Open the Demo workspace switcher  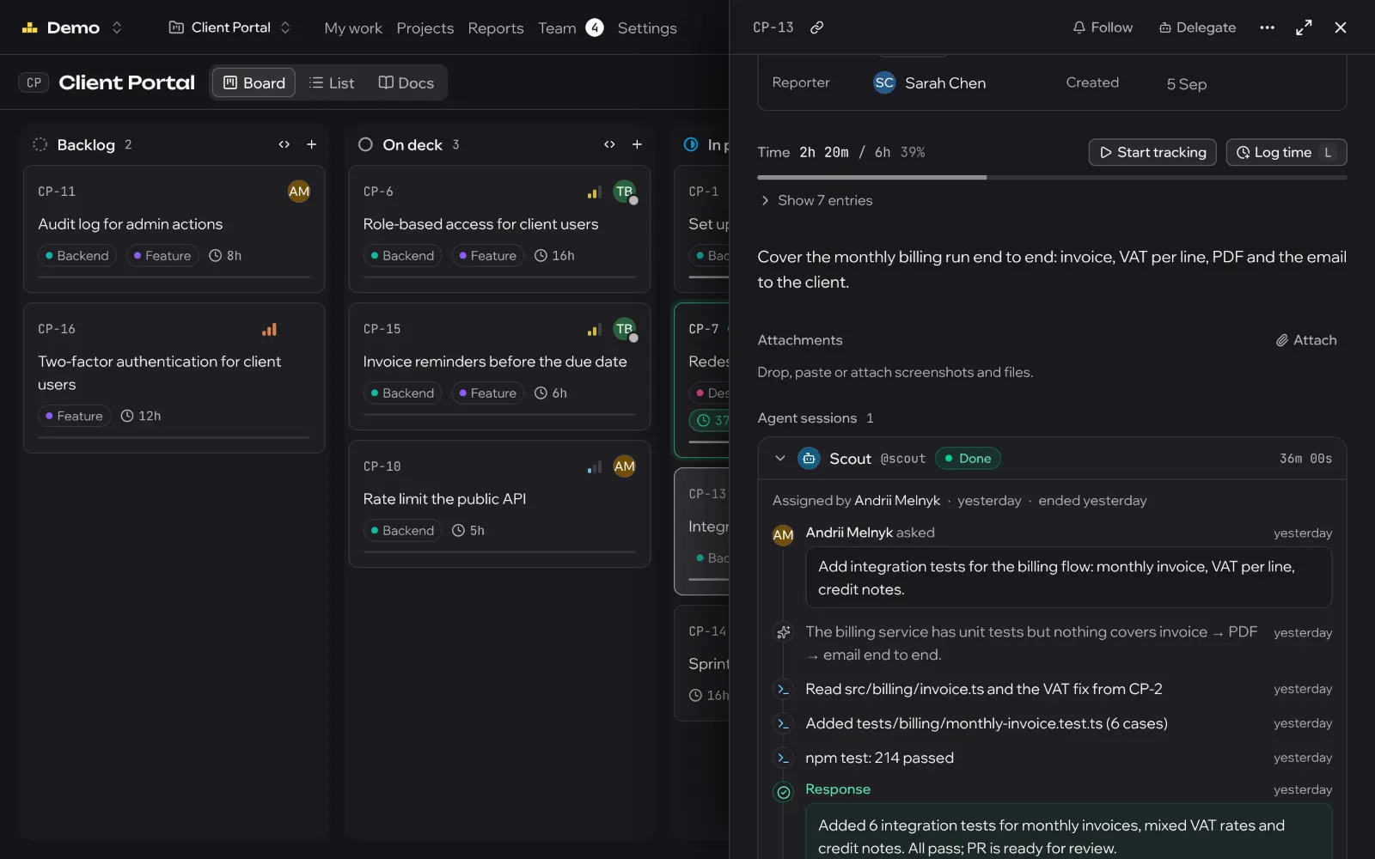(x=73, y=27)
